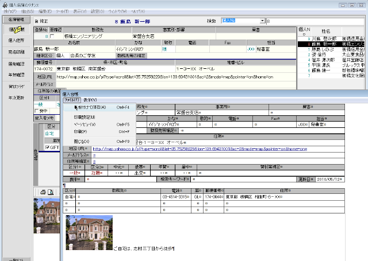Open the Yahoo map link in 個人台帳
The width and height of the screenshot is (368, 261).
(x=200, y=149)
